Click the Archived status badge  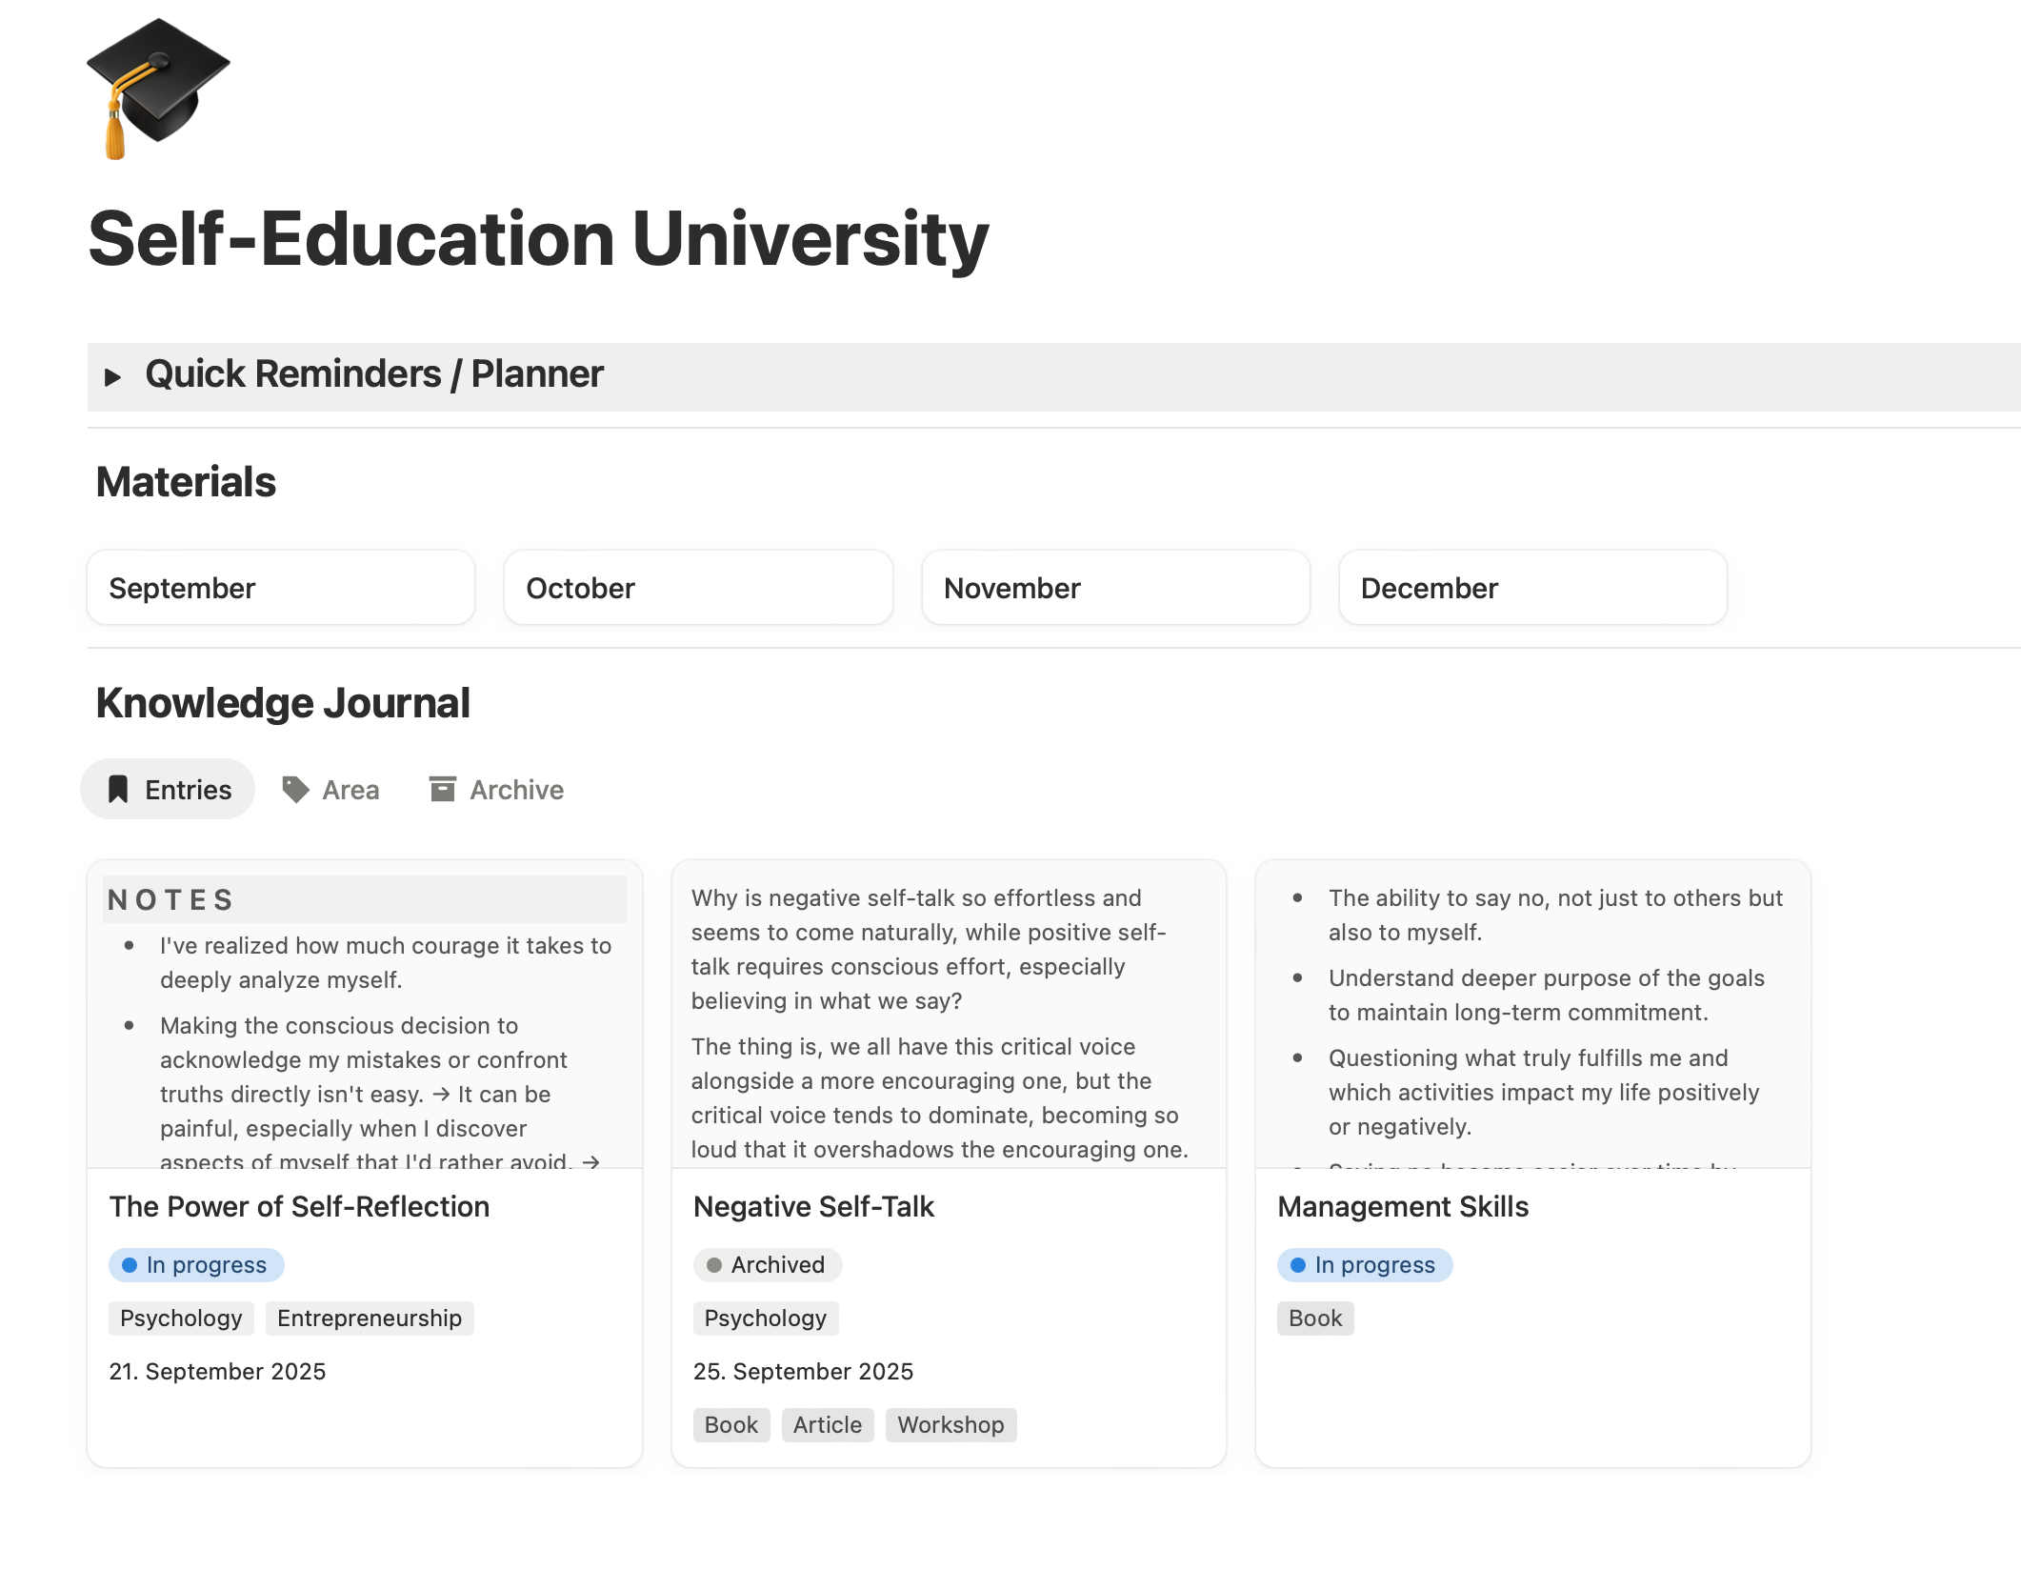coord(767,1265)
